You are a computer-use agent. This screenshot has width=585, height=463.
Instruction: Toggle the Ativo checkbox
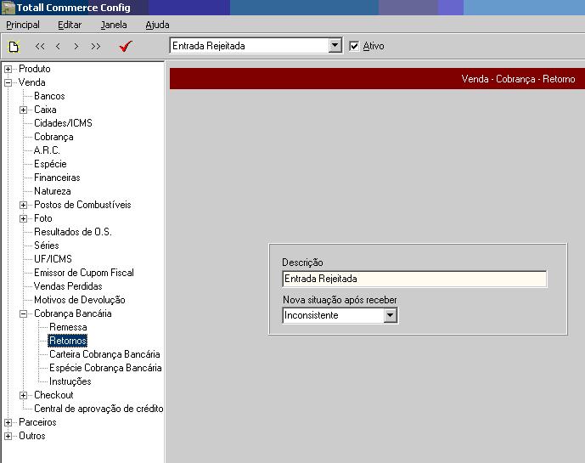(x=355, y=46)
